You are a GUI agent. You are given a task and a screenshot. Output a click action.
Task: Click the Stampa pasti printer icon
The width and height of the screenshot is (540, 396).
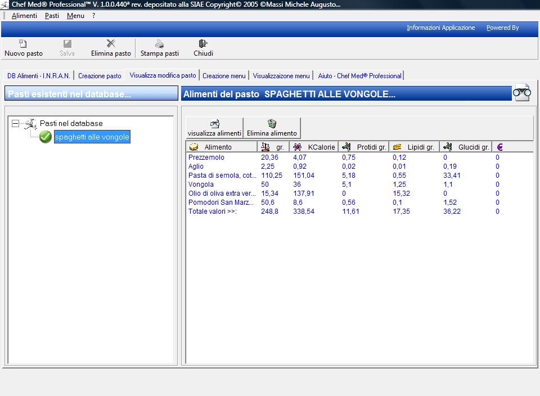[x=159, y=44]
